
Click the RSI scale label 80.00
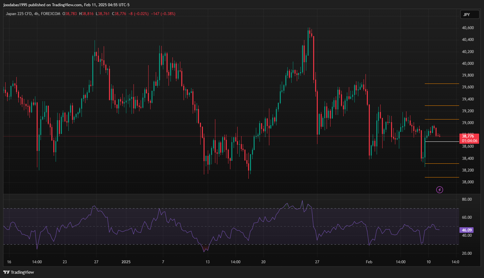click(x=467, y=199)
